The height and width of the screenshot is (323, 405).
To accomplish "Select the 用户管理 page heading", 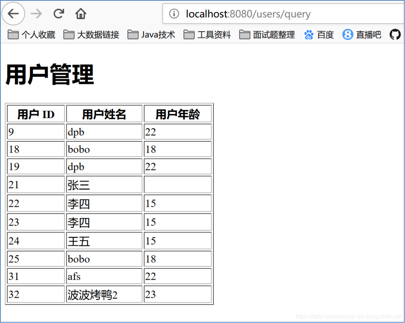I will tap(49, 74).
